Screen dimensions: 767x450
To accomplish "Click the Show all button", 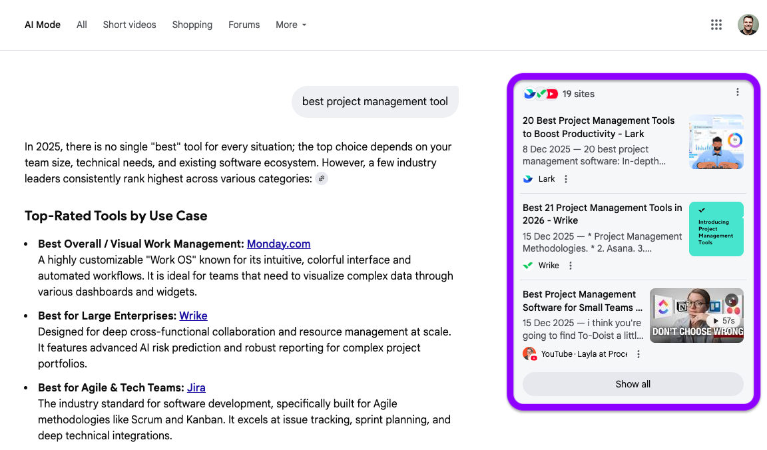I will click(633, 384).
